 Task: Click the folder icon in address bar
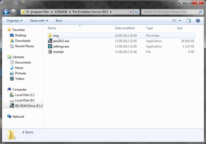click(23, 12)
